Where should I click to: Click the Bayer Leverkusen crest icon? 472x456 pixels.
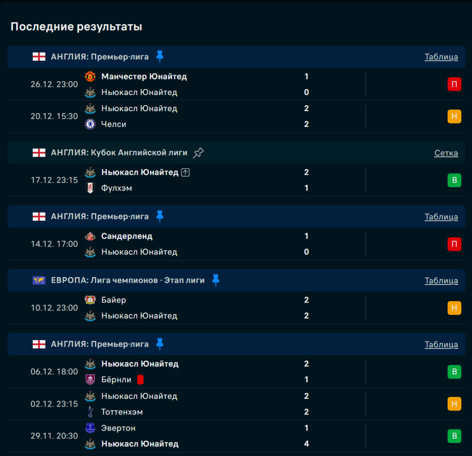click(x=90, y=300)
